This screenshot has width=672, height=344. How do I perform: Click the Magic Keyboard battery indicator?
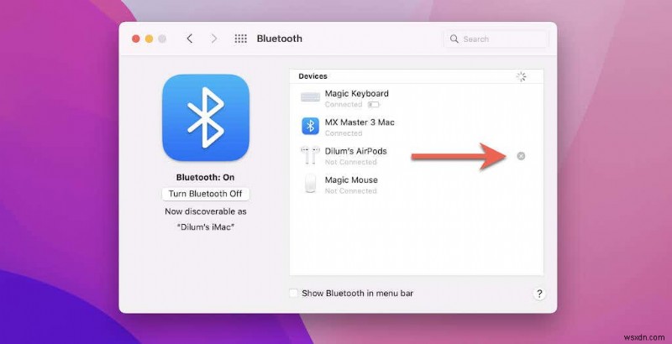(x=373, y=104)
